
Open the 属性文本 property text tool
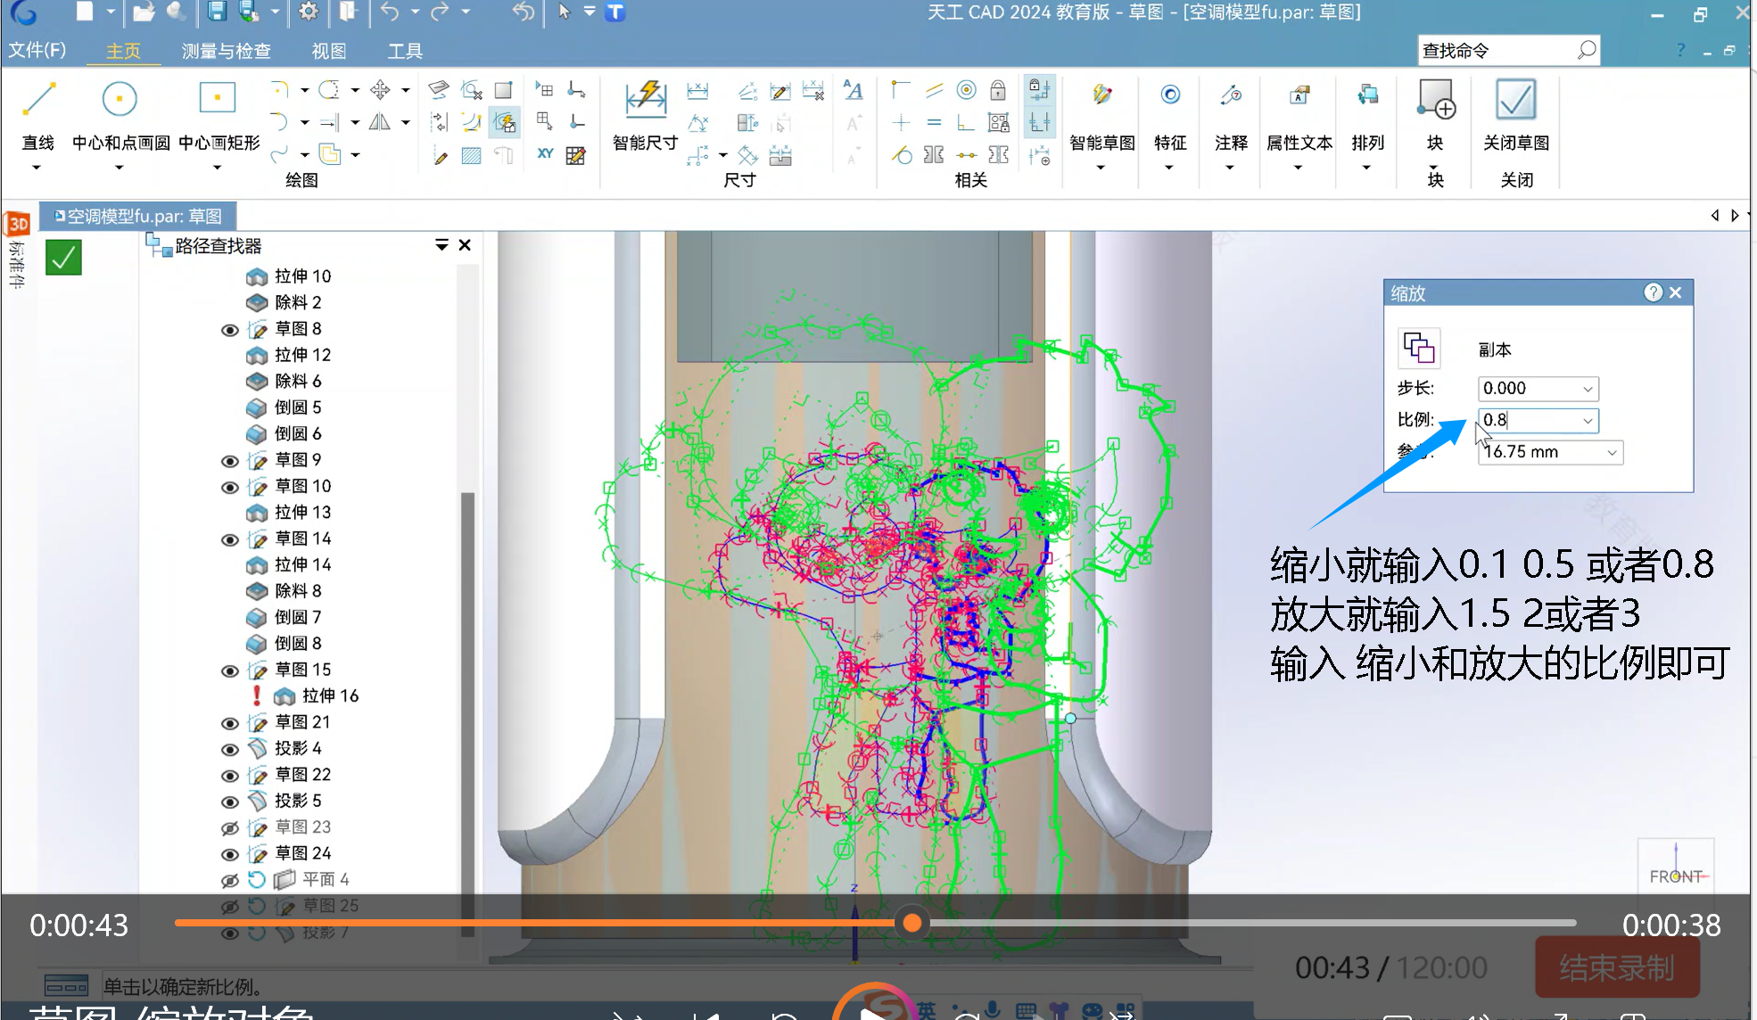click(x=1299, y=95)
